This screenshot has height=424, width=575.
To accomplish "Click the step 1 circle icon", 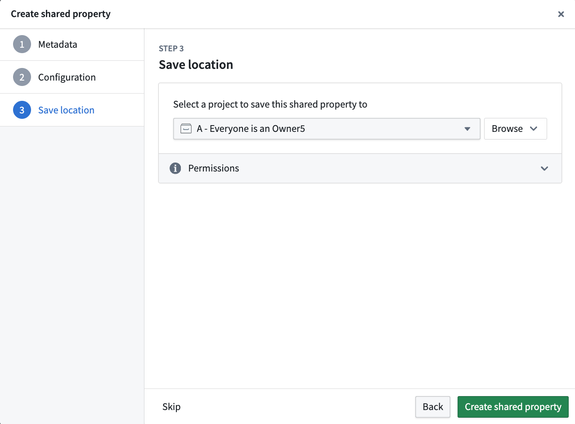I will click(22, 44).
